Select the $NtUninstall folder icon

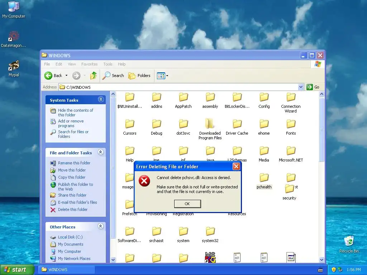click(129, 97)
